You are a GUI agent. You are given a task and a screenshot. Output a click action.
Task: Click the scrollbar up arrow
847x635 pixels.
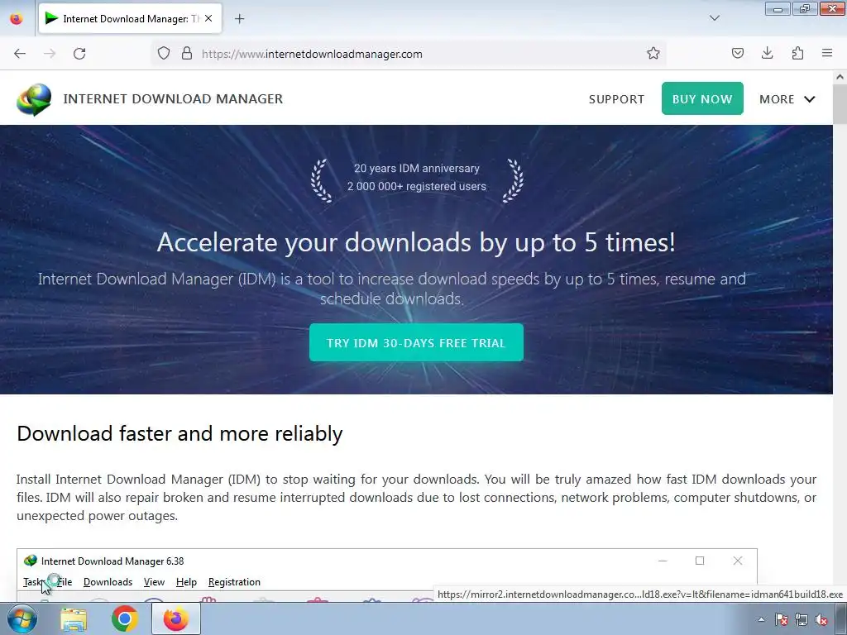coord(840,77)
